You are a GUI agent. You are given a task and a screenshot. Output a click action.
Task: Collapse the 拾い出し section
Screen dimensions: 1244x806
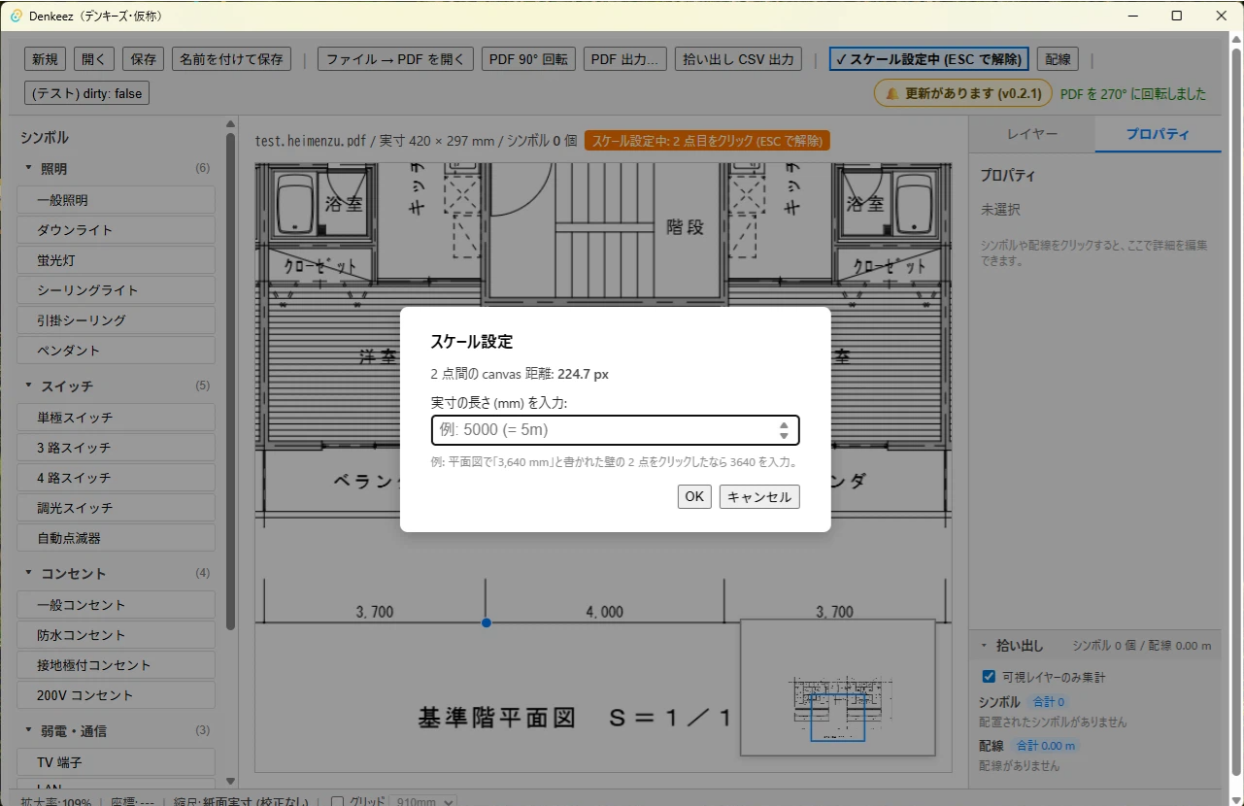983,646
